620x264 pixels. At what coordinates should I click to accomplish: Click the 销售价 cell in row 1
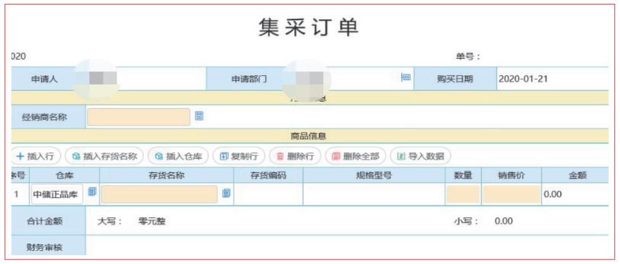511,195
